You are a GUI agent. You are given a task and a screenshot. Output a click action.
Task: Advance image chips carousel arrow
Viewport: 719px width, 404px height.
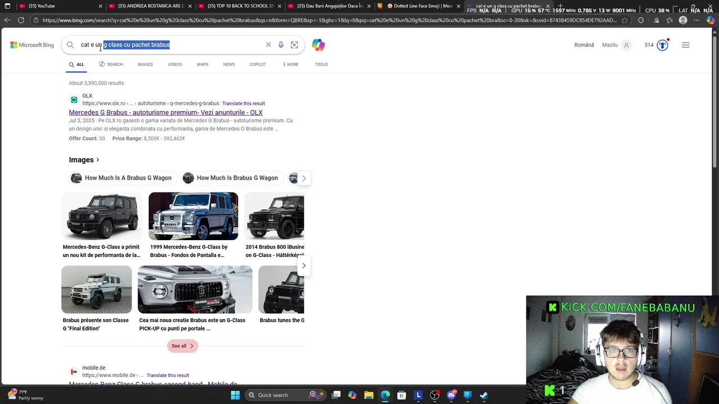click(304, 178)
